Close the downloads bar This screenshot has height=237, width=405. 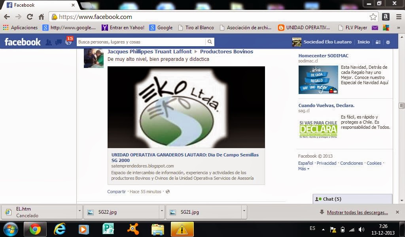click(397, 212)
